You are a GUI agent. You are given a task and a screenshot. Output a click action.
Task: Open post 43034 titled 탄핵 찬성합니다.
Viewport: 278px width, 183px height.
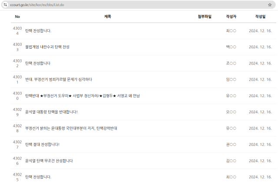38,31
